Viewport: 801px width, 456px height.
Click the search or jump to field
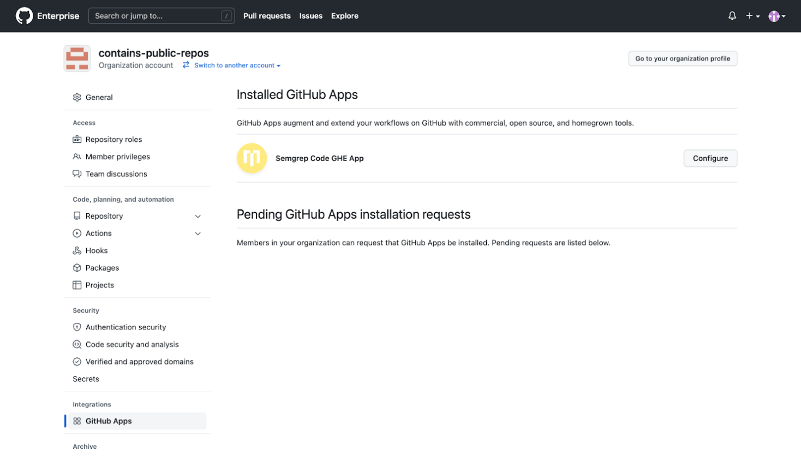click(161, 16)
